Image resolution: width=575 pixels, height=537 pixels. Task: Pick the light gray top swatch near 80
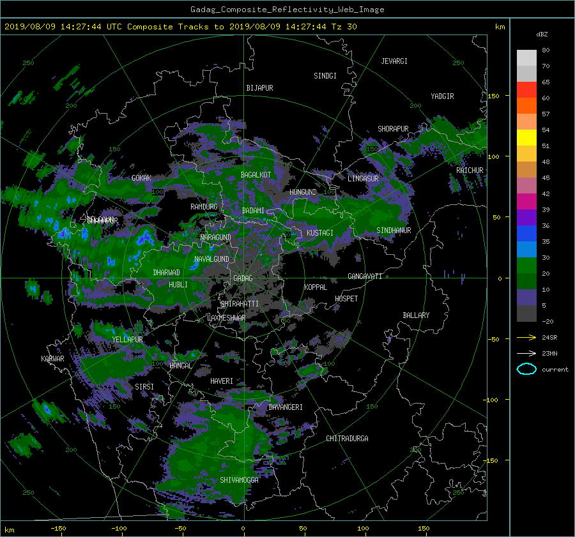(526, 58)
